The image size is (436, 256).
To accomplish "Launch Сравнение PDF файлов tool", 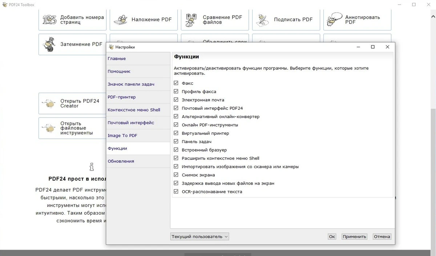I will coord(215,20).
